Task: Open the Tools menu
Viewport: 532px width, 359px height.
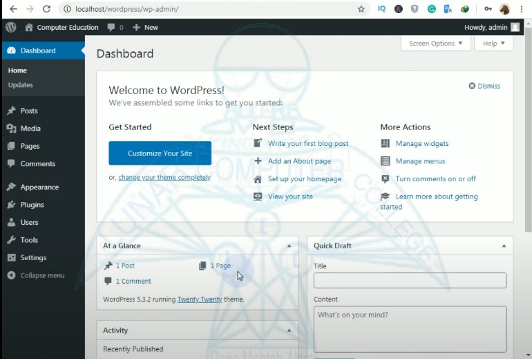Action: 44,240
